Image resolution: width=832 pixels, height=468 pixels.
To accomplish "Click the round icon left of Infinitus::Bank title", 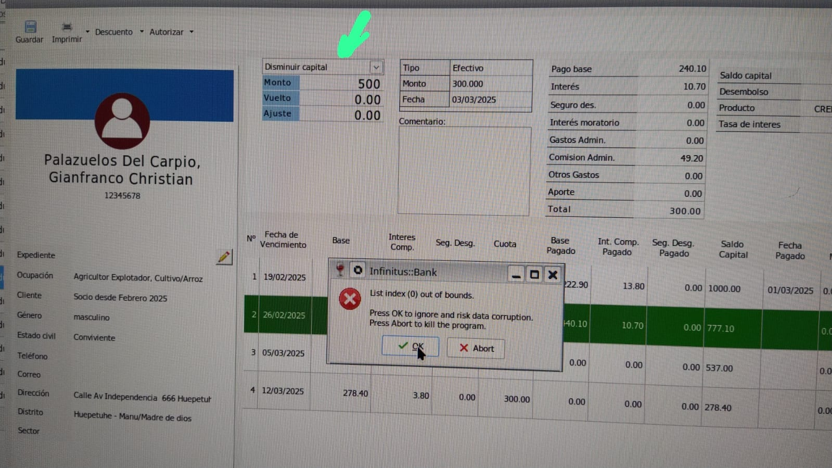I will tap(358, 270).
